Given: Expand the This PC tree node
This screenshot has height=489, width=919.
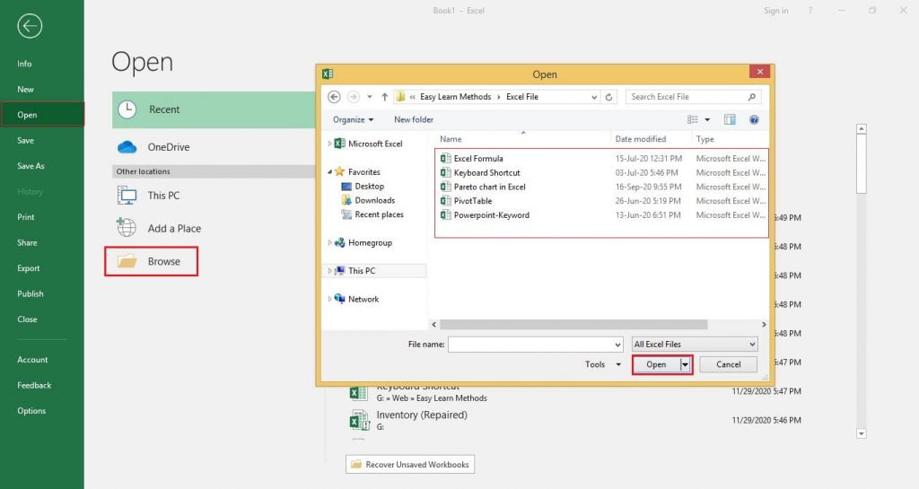Looking at the screenshot, I should 329,271.
